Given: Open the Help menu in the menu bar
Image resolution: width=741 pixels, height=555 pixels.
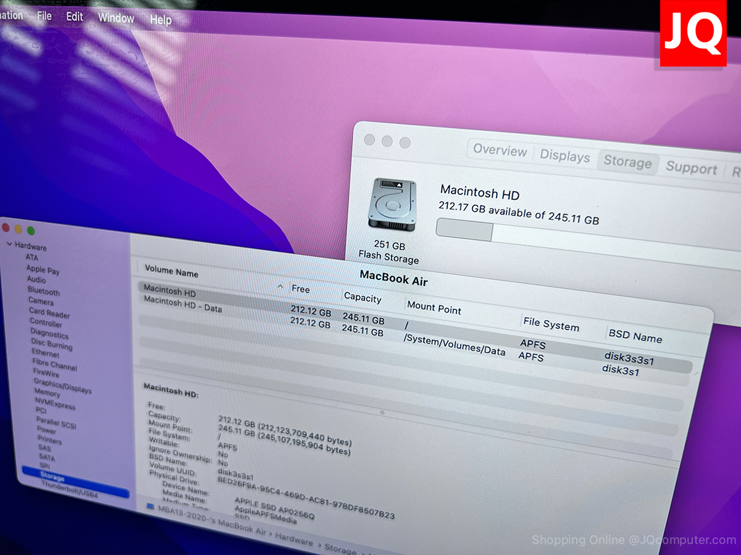Looking at the screenshot, I should 161,20.
